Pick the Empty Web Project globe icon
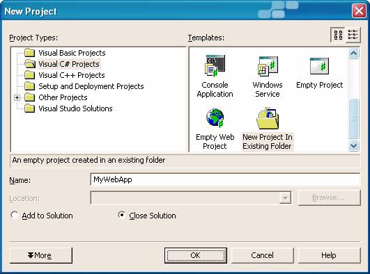Screen dimensions: 370x274 point(215,118)
